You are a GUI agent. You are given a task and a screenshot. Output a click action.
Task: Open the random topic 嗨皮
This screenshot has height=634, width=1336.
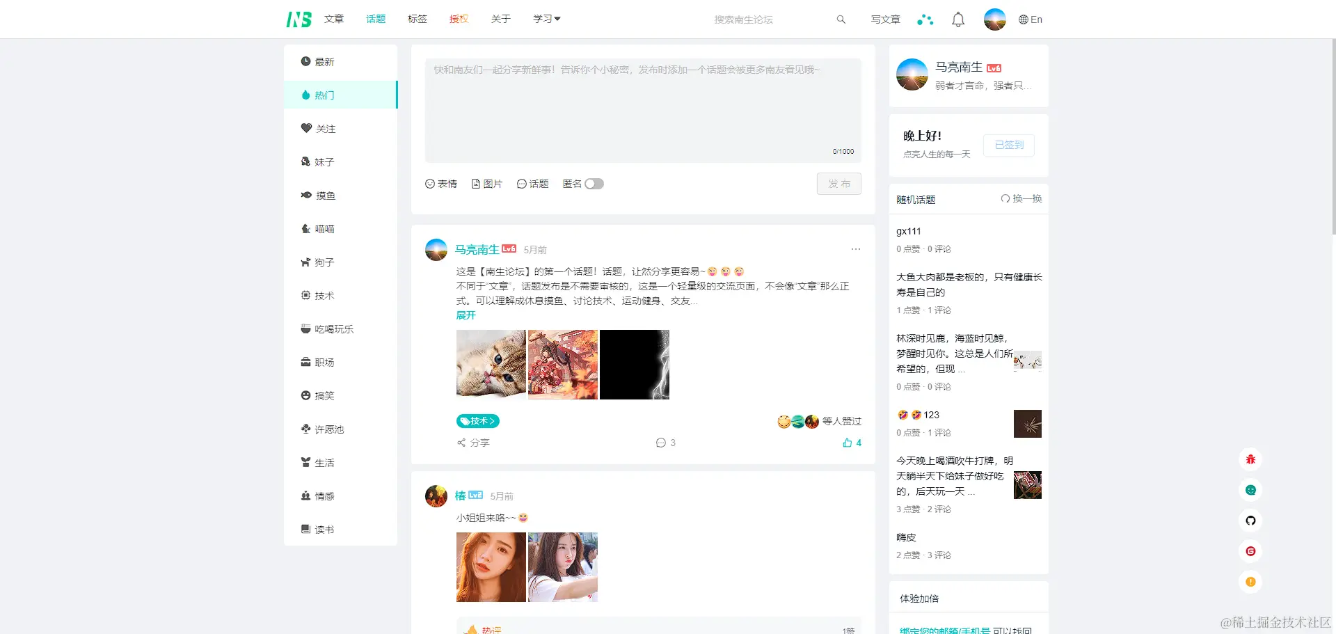906,537
